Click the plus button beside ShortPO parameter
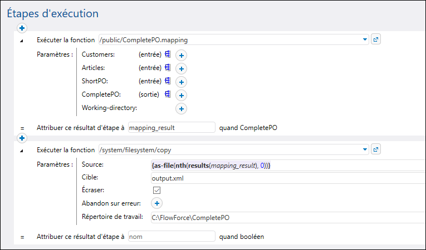This screenshot has width=426, height=250. (181, 82)
